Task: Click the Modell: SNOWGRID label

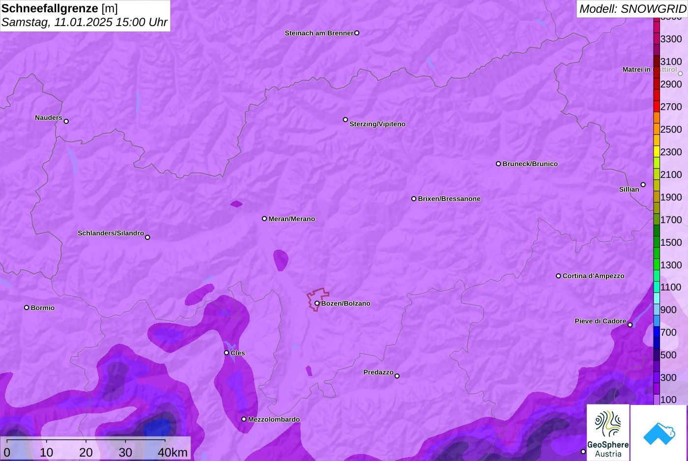Action: (632, 9)
